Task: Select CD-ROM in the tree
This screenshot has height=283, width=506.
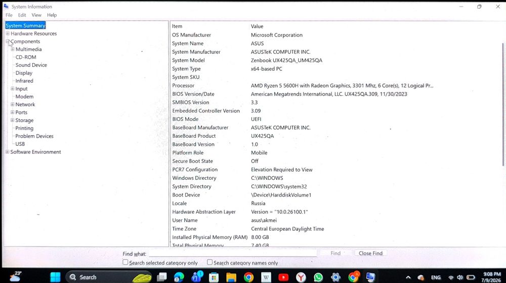Action: pyautogui.click(x=26, y=57)
